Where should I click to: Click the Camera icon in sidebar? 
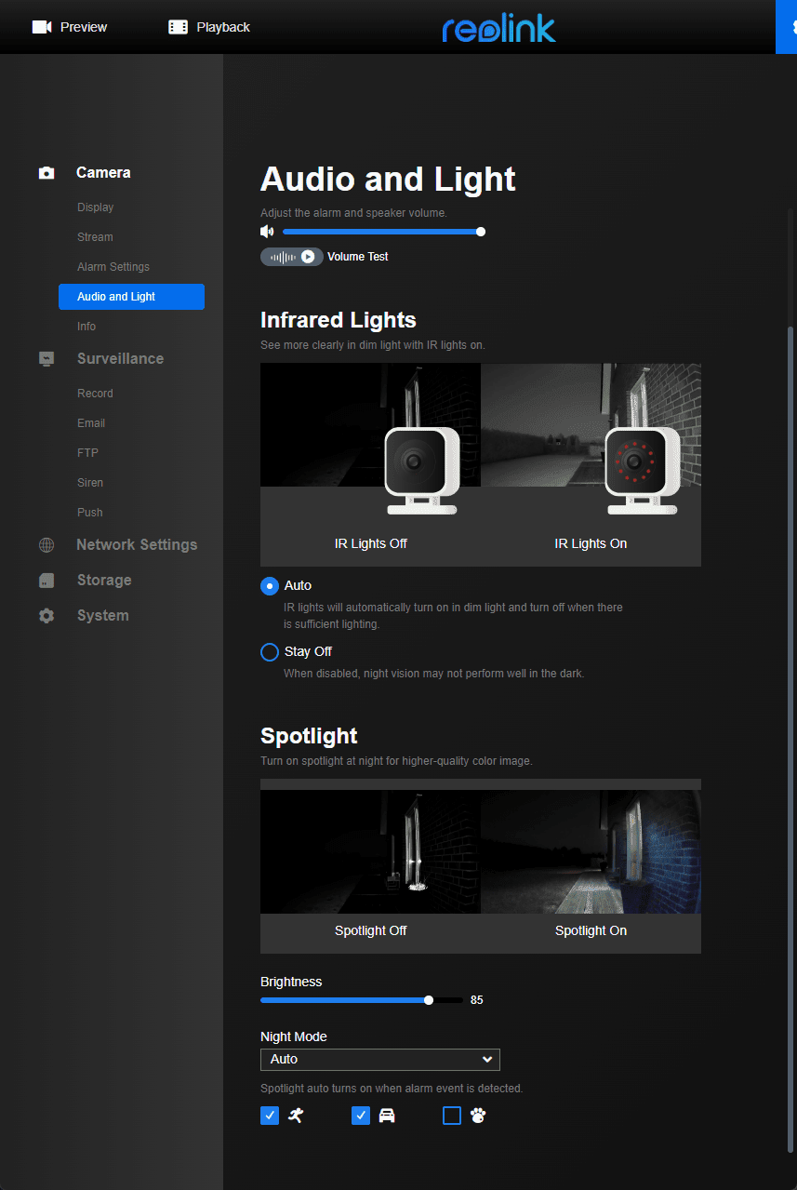click(46, 173)
